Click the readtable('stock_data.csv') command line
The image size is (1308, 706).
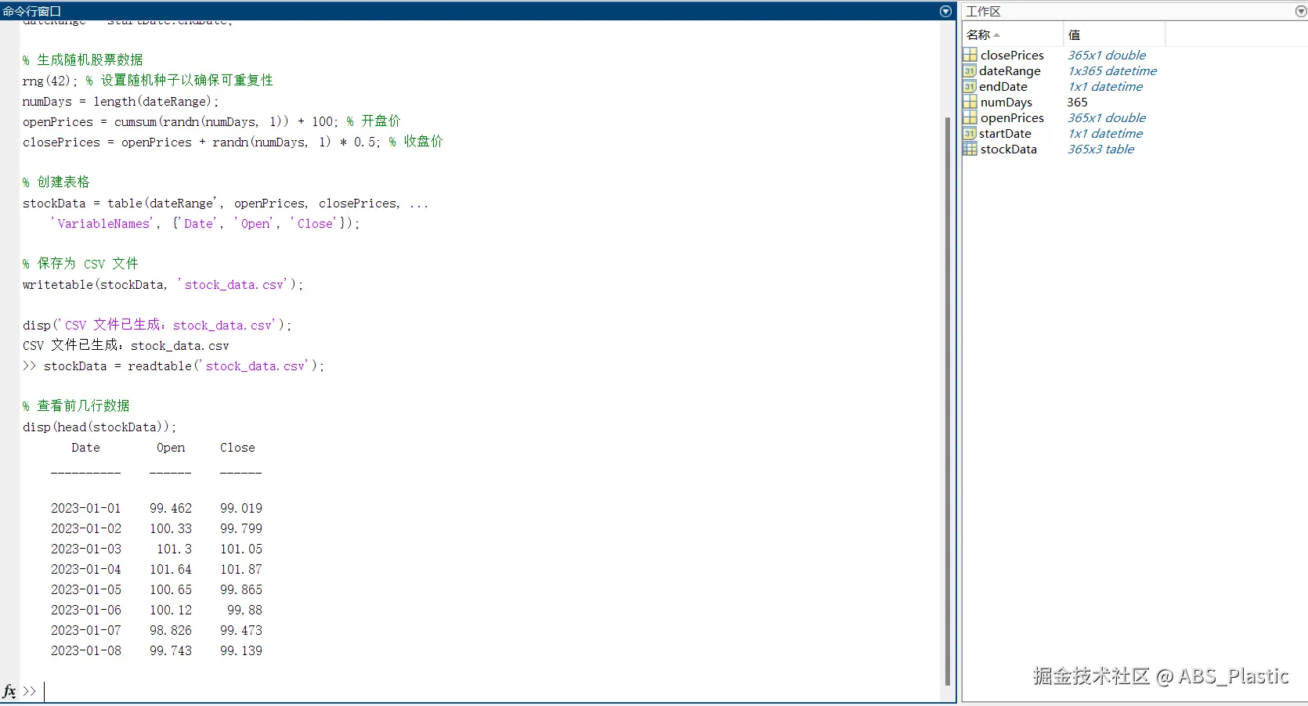click(x=173, y=366)
